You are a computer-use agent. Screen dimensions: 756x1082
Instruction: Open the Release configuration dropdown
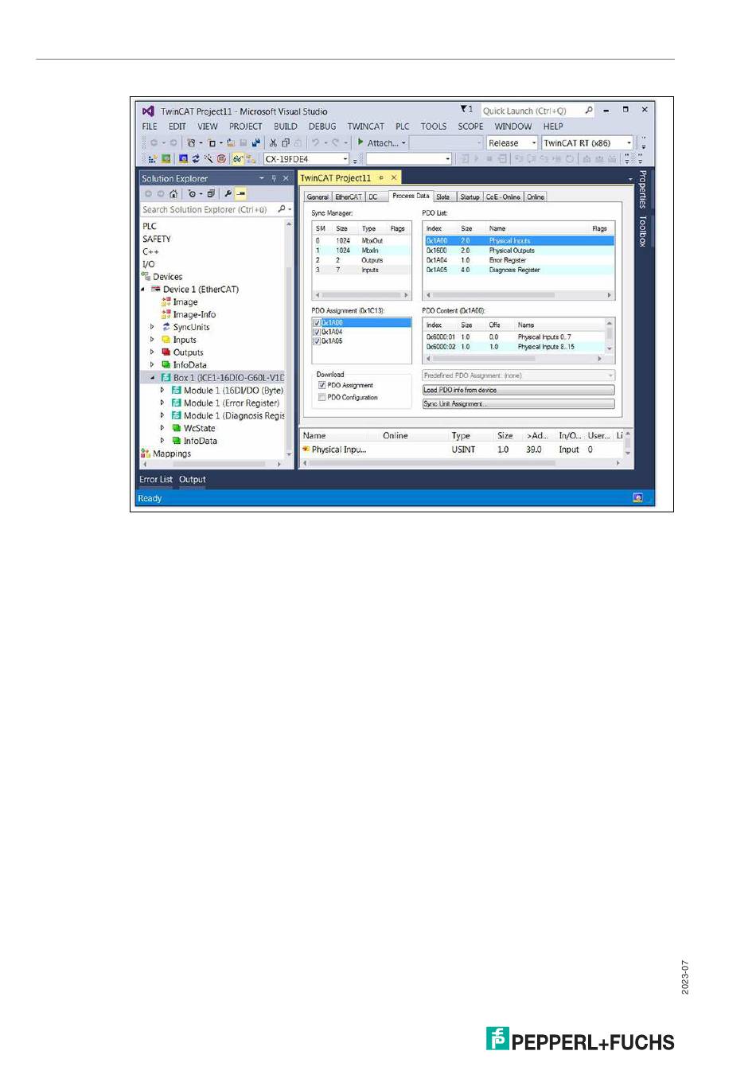click(533, 143)
